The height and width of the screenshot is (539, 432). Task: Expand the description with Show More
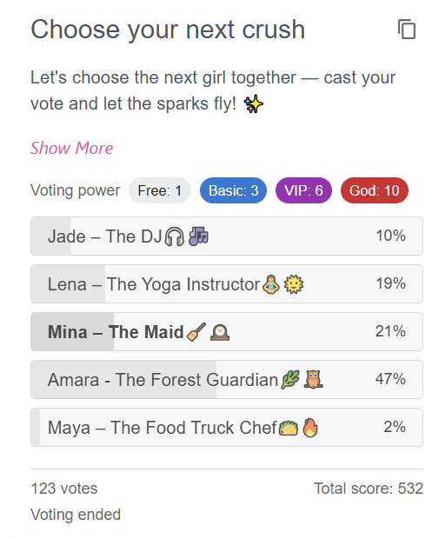pyautogui.click(x=71, y=148)
